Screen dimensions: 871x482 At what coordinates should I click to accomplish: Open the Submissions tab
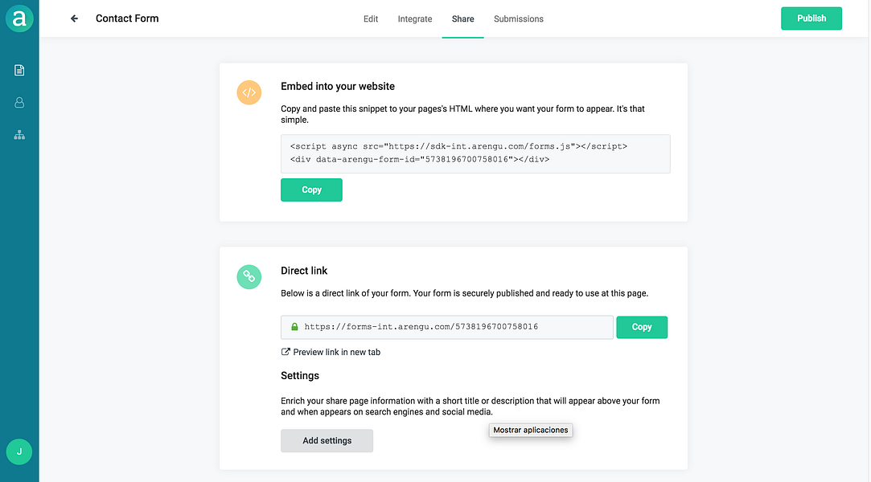[x=519, y=18]
